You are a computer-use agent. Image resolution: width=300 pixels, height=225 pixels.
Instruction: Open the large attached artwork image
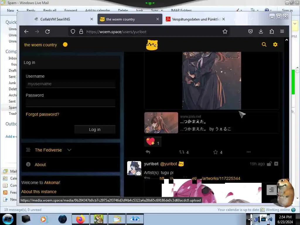pyautogui.click(x=212, y=81)
